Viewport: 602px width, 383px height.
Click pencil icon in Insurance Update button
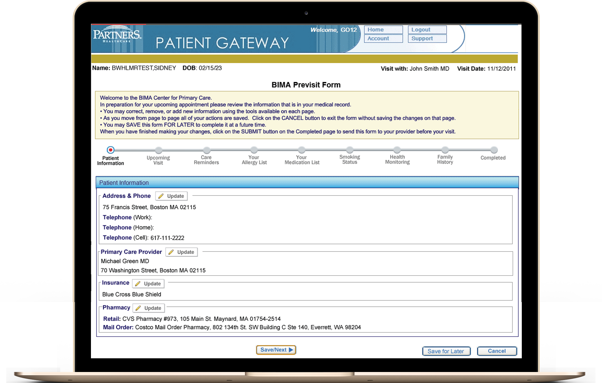point(138,284)
